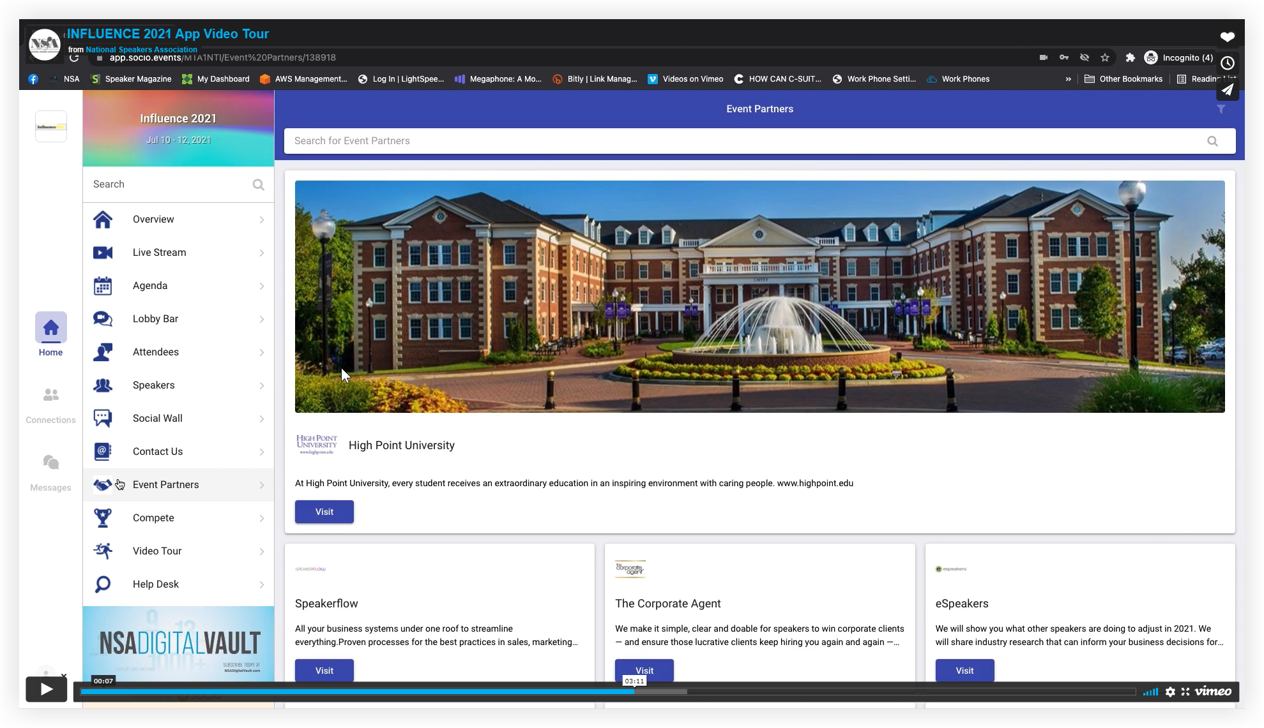This screenshot has height=728, width=1264.
Task: Share the video with paper plane icon
Action: [1228, 90]
